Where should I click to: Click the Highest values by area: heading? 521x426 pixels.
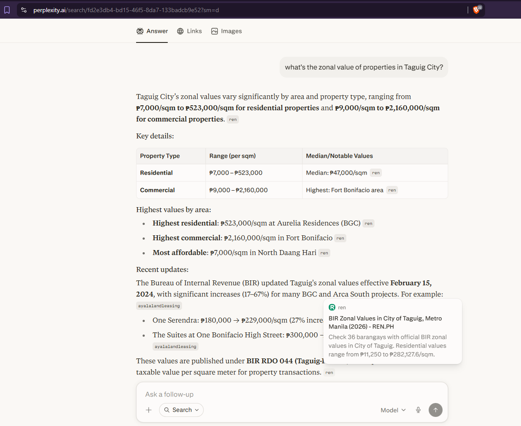173,210
